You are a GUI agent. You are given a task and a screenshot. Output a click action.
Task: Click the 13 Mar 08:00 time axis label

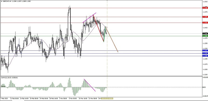pos(93,98)
